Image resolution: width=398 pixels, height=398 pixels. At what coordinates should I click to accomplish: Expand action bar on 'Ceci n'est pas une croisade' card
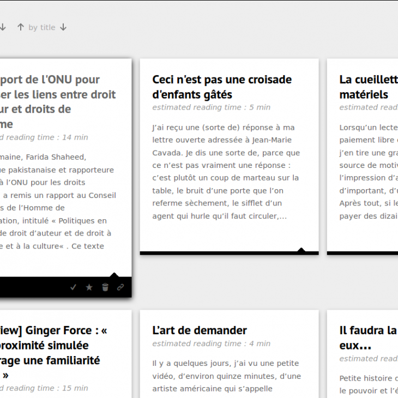pyautogui.click(x=300, y=251)
